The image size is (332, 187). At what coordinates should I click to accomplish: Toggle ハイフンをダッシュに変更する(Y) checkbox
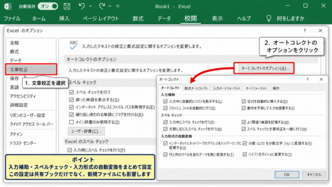point(245,154)
